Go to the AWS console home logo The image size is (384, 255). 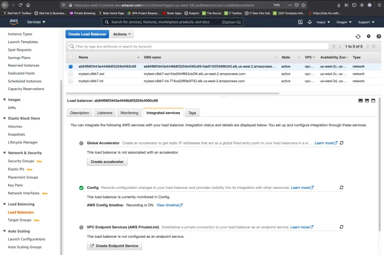tap(13, 22)
